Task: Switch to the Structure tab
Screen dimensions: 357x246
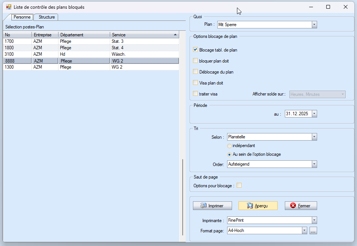Action: (x=46, y=17)
